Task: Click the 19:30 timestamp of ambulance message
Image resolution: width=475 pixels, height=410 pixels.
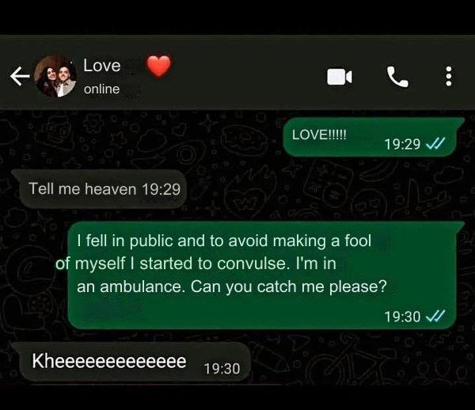Action: (x=403, y=317)
